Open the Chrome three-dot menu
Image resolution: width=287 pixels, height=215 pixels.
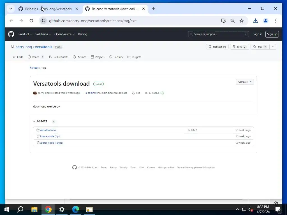click(276, 21)
